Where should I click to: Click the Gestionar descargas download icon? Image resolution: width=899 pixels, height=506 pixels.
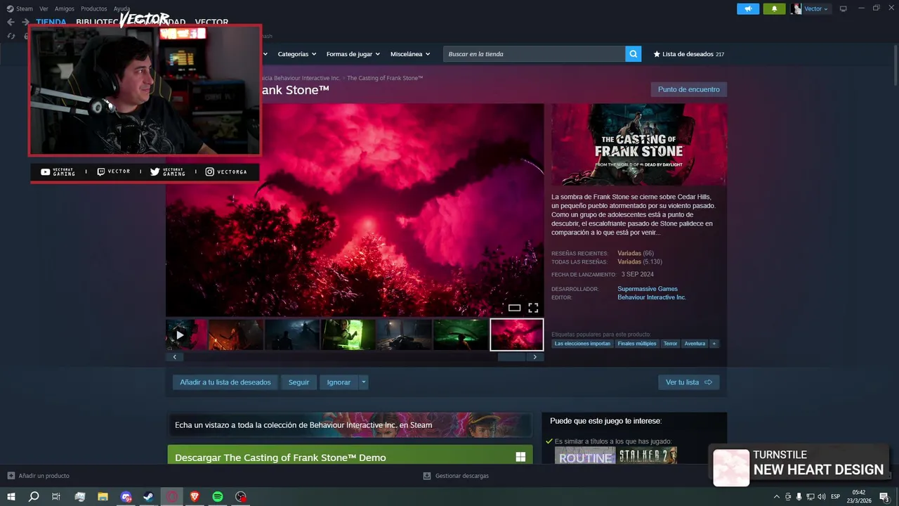pyautogui.click(x=426, y=476)
